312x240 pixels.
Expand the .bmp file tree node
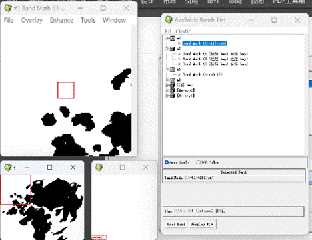tap(167, 85)
